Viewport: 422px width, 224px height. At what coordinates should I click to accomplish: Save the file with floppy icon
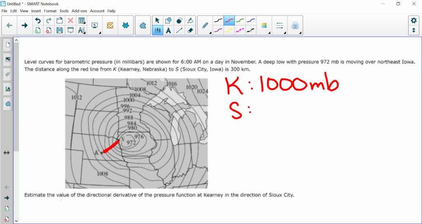click(x=59, y=30)
